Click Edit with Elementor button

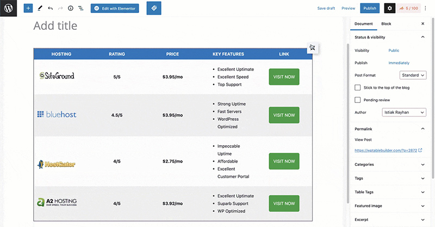tap(115, 8)
